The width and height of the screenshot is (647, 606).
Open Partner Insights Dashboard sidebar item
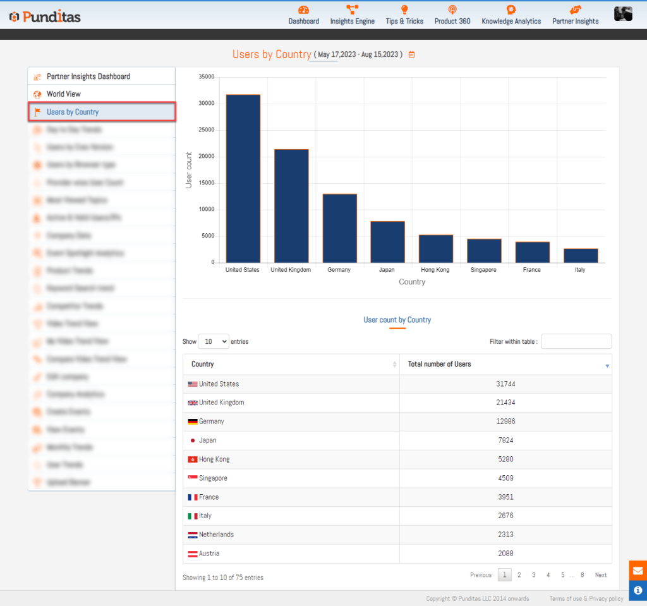(x=88, y=76)
